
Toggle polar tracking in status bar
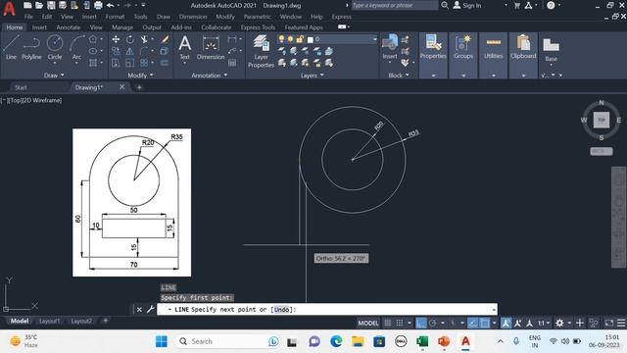point(432,323)
